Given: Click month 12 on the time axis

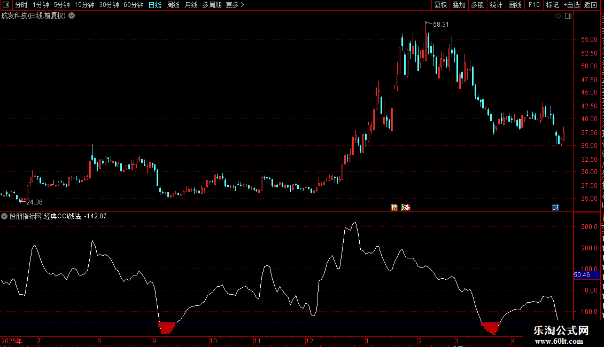Looking at the screenshot, I should 309,341.
